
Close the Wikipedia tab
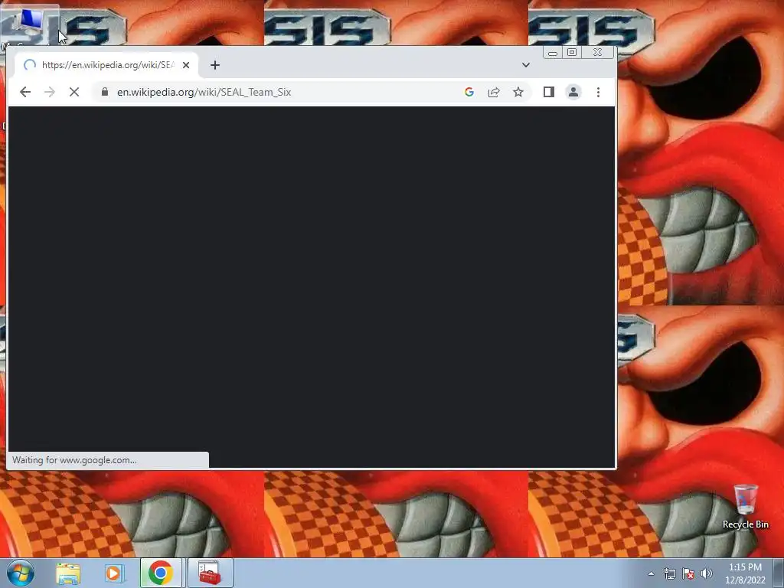pyautogui.click(x=186, y=65)
